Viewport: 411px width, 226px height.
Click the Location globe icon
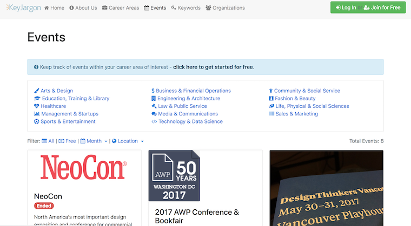(x=114, y=141)
